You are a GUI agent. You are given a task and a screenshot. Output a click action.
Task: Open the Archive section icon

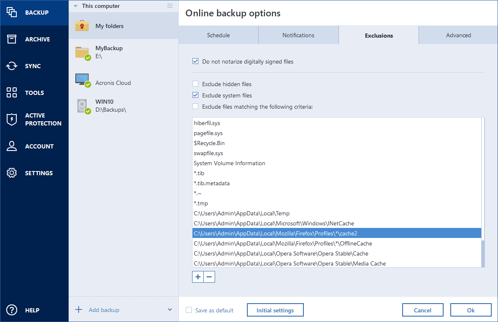pyautogui.click(x=12, y=39)
